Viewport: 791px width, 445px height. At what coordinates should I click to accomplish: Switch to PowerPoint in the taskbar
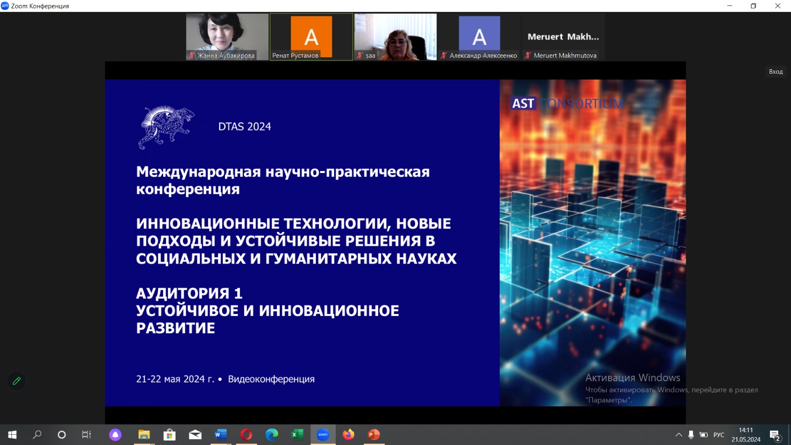click(374, 435)
